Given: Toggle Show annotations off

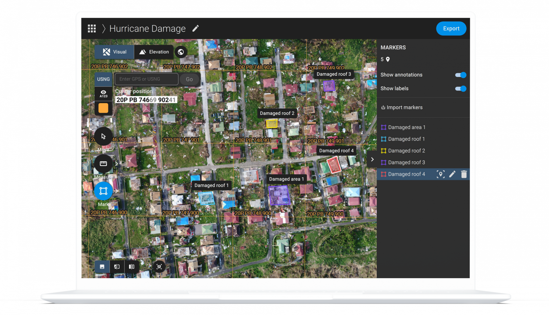Looking at the screenshot, I should [461, 75].
